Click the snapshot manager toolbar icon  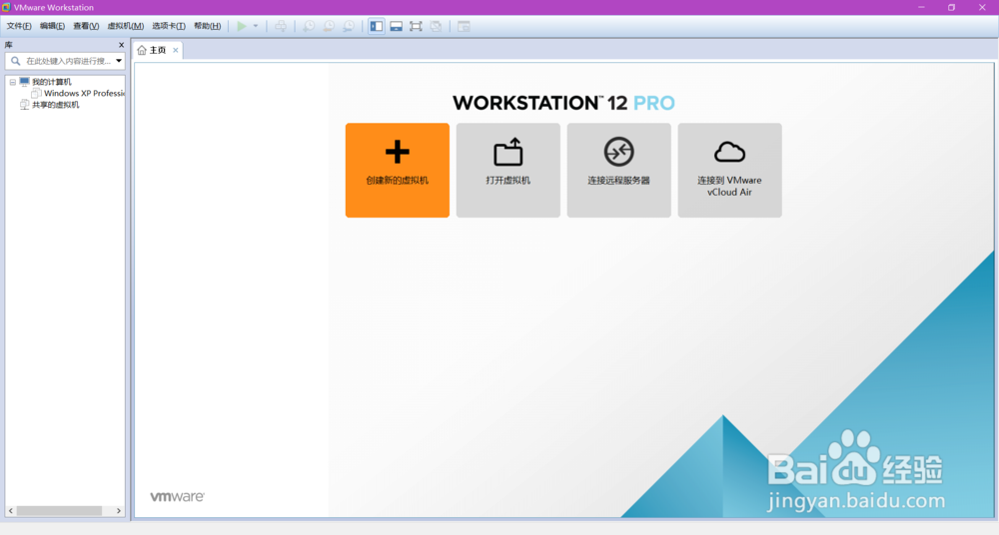(349, 26)
